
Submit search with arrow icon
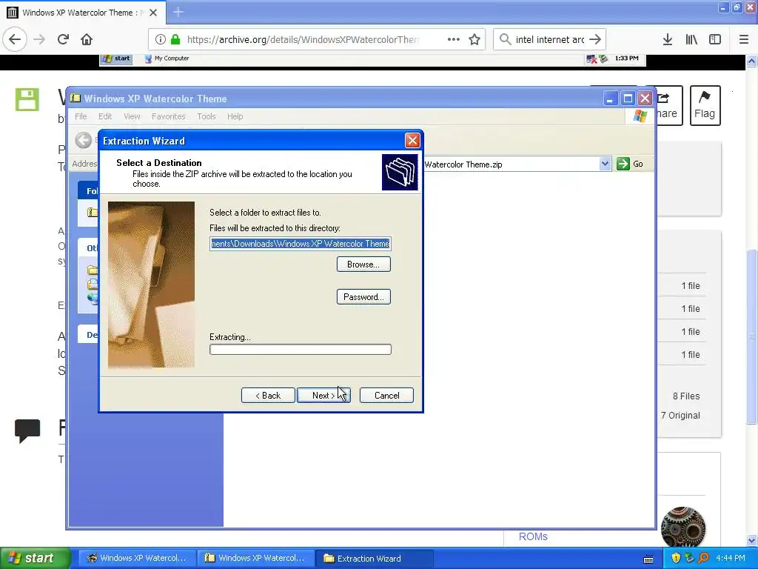596,39
